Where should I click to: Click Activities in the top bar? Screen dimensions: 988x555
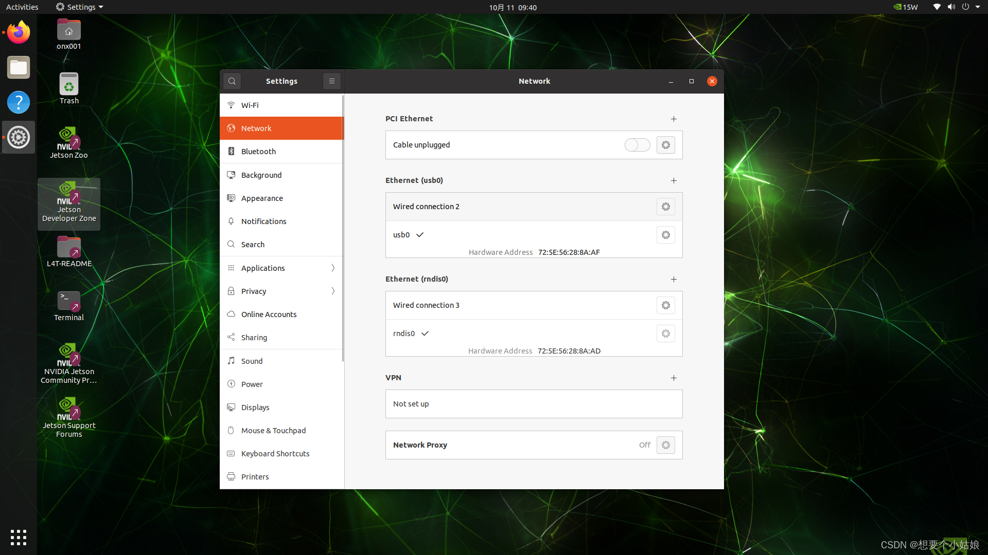click(x=22, y=7)
